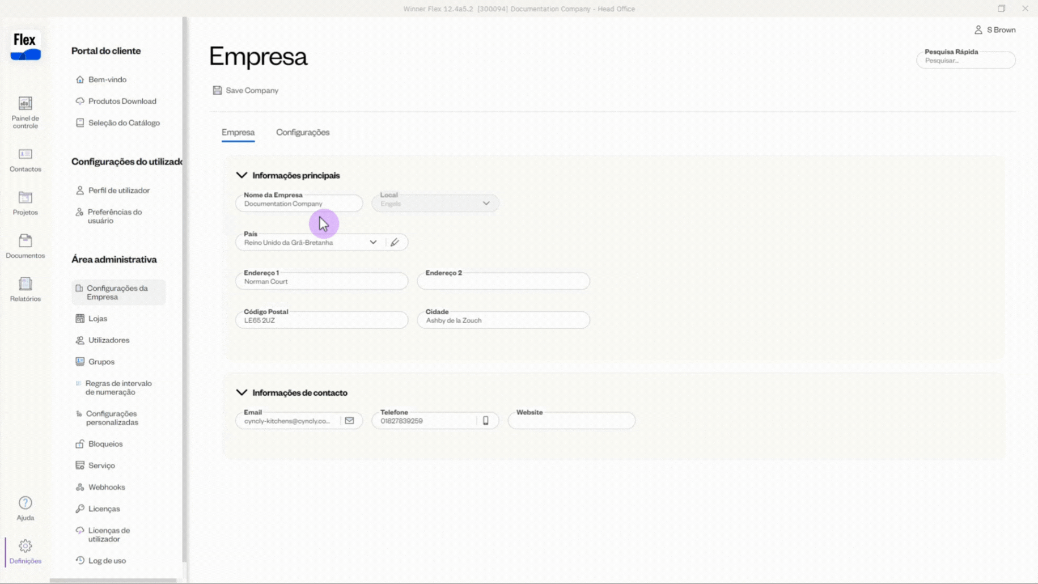Screen dimensions: 1038x584
Task: Select the Definições gear icon
Action: 25,548
